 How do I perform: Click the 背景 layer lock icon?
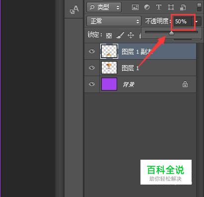click(x=185, y=84)
